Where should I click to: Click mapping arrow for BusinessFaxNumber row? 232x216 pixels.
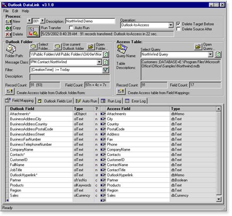pos(103,139)
